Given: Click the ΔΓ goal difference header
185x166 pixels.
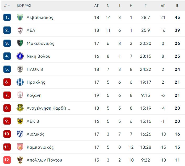Looking at the screenshot, I should click(163, 6).
